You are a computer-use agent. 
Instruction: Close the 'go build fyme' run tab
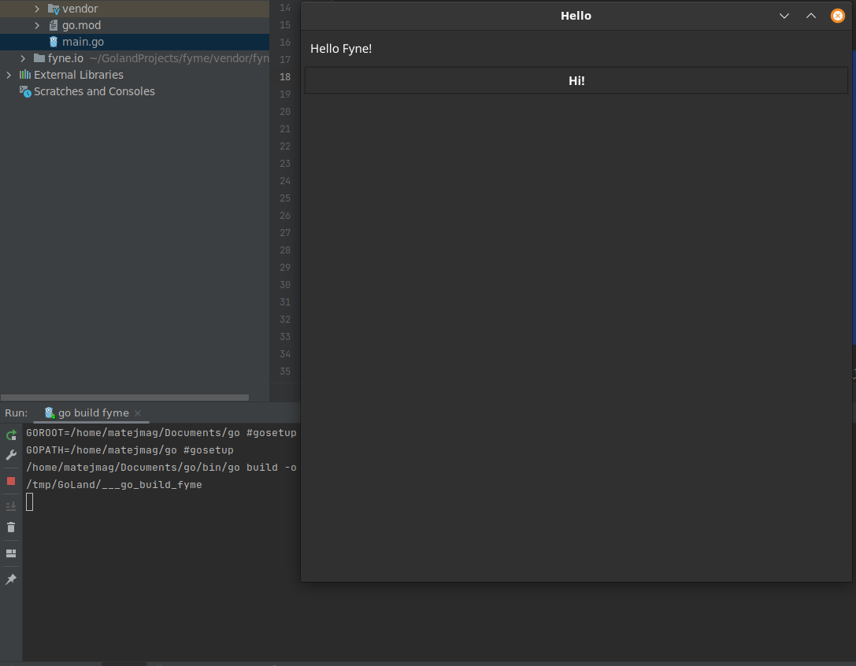(138, 413)
